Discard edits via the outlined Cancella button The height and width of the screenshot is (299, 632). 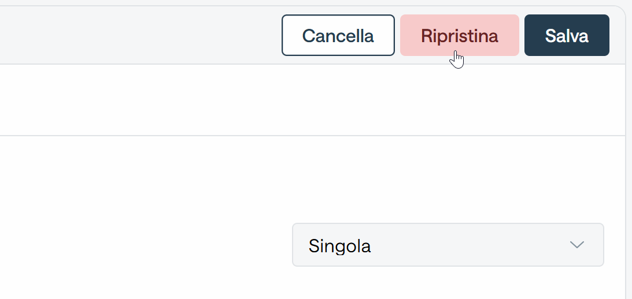pos(338,35)
